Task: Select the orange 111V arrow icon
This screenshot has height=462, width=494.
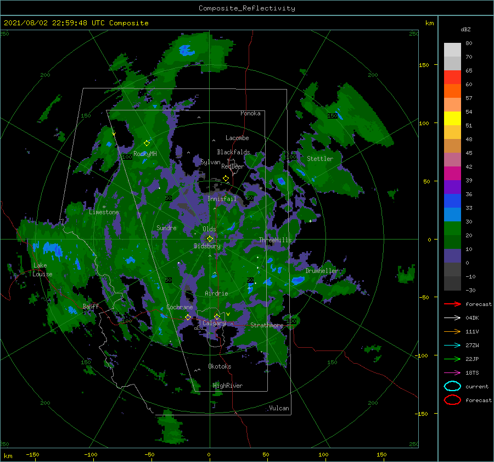Action: point(452,331)
